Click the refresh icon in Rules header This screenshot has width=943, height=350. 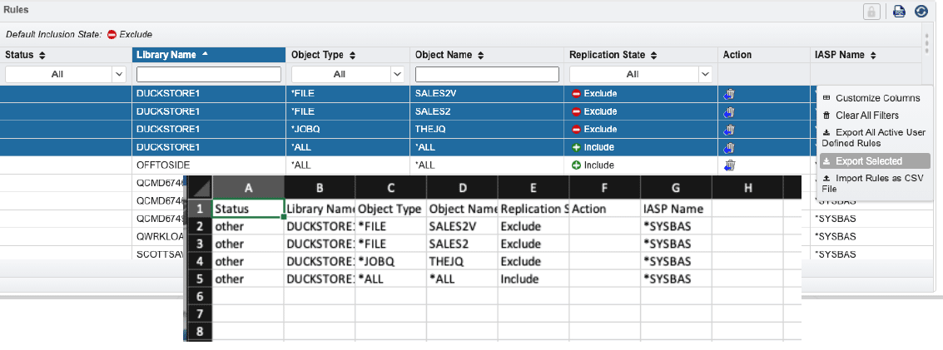pyautogui.click(x=921, y=11)
